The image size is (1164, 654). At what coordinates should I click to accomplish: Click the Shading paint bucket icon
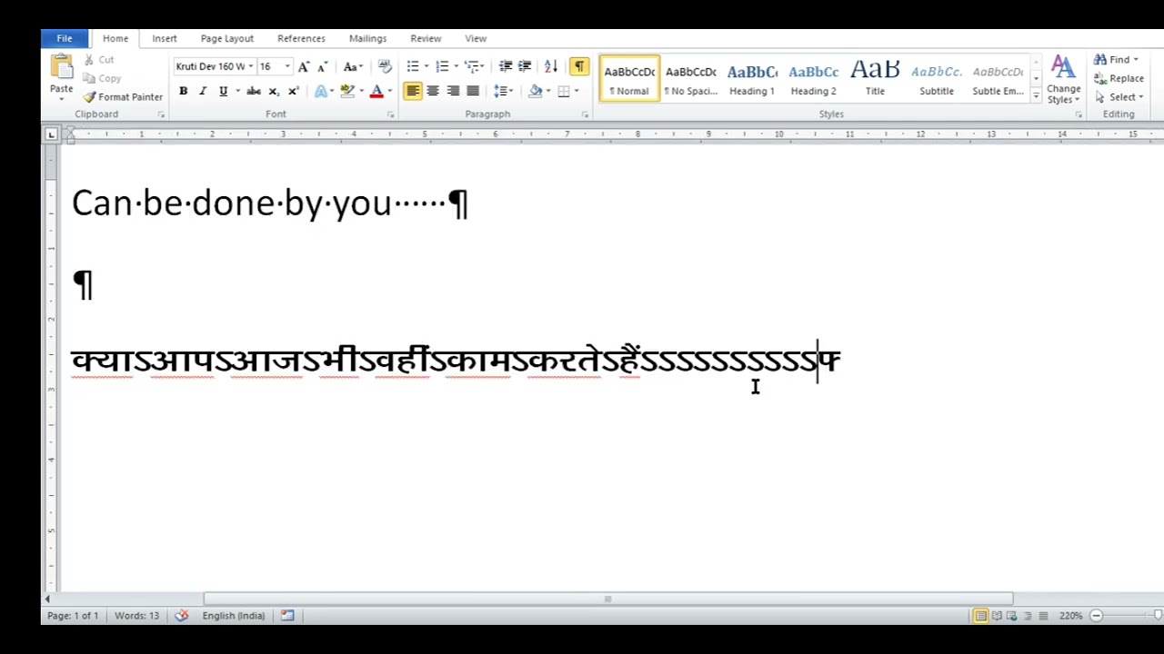536,91
